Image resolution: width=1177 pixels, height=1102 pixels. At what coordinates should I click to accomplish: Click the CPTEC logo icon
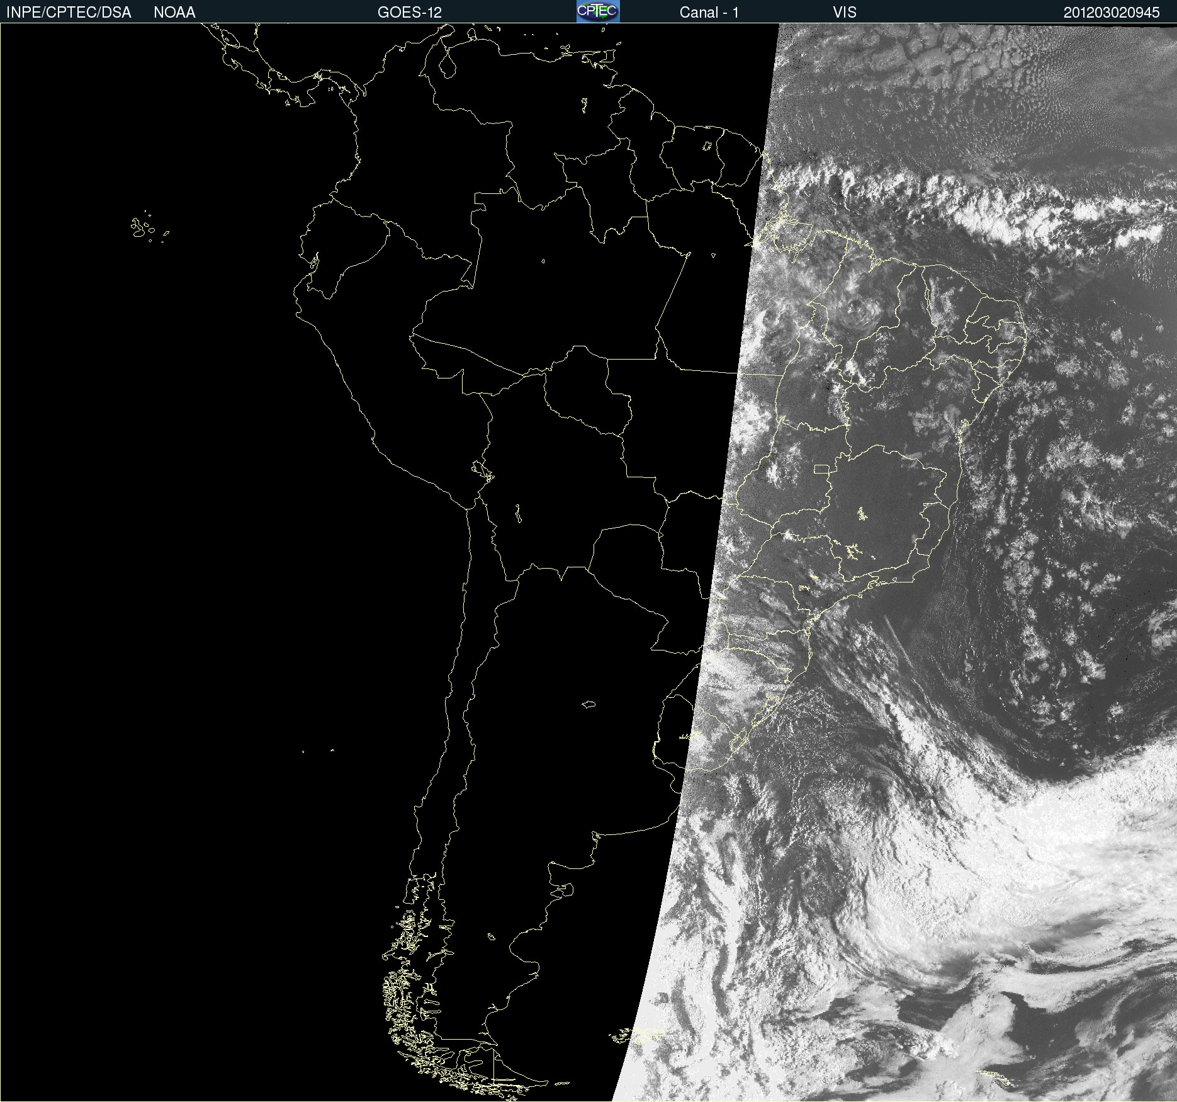point(598,11)
